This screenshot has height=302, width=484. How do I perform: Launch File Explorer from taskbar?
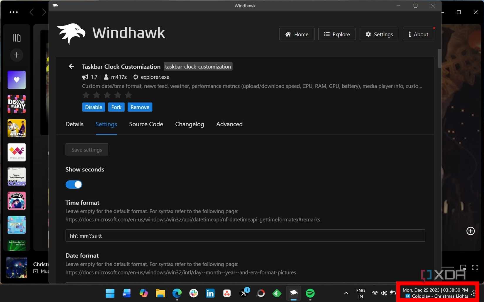(160, 293)
